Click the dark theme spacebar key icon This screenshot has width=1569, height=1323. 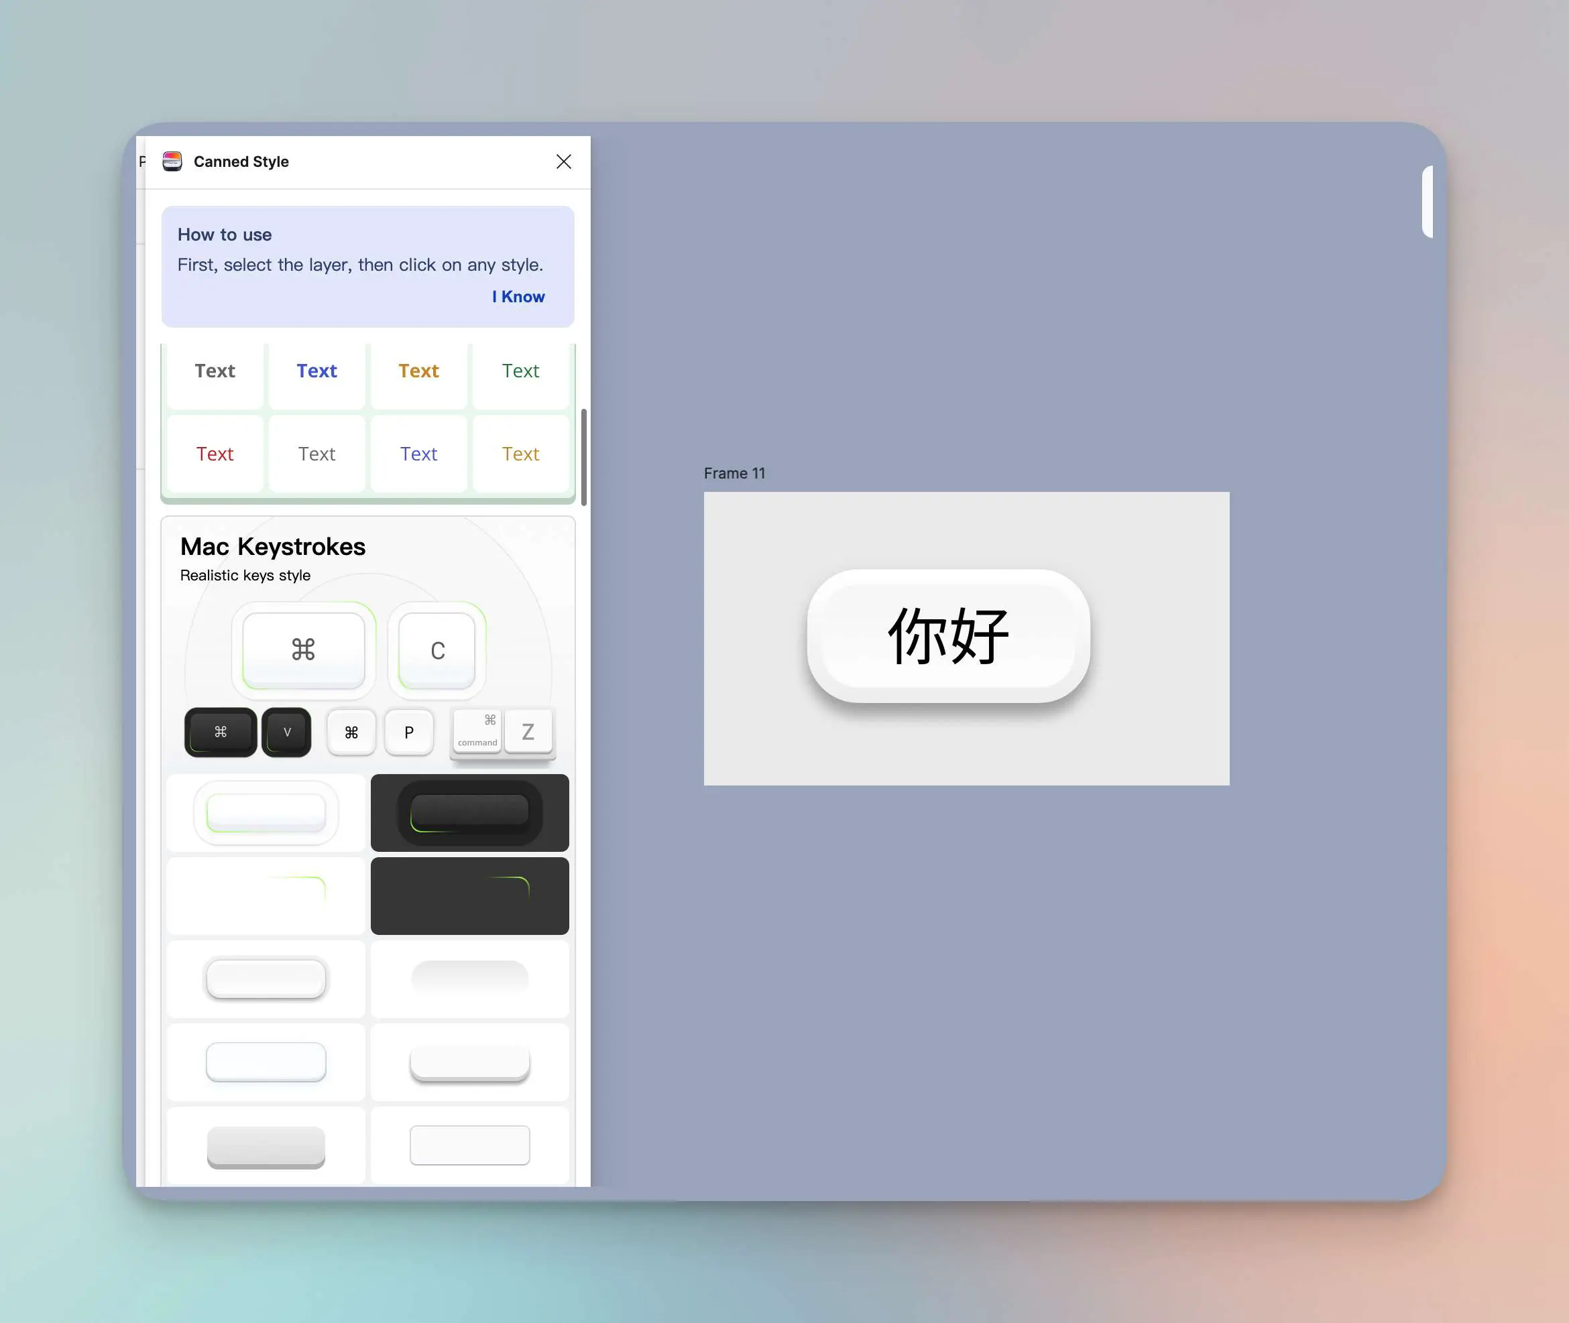(469, 811)
